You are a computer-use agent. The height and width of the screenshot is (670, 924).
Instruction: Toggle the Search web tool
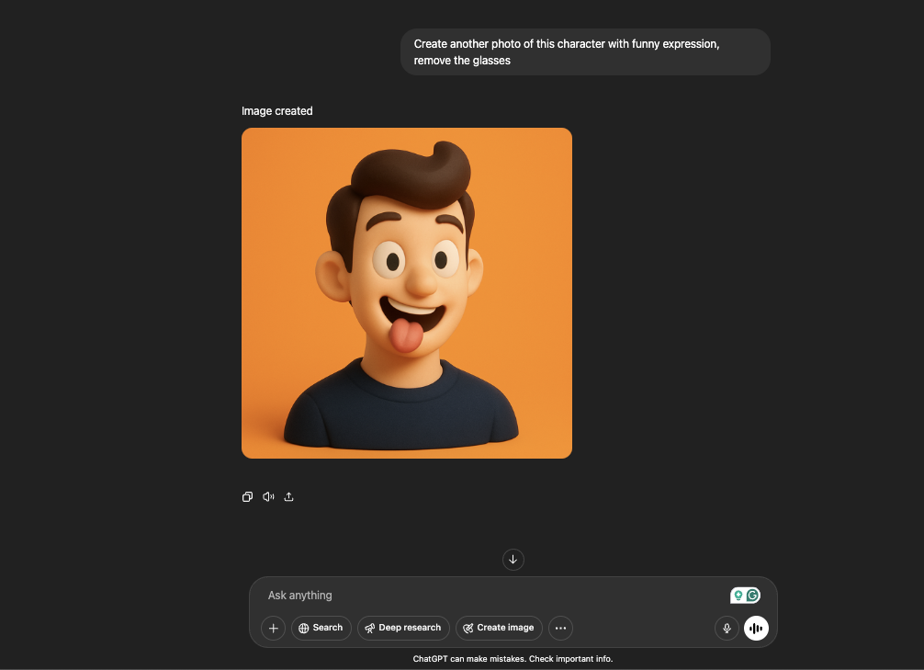[321, 629]
